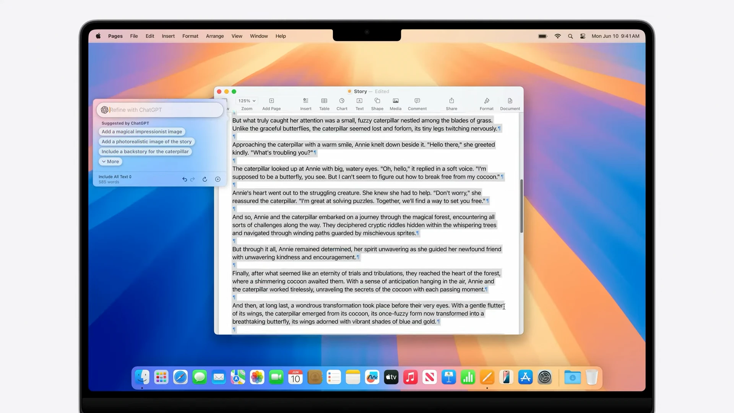Screen dimensions: 734x413
Task: Open the Include All Text selector
Action: tap(115, 177)
